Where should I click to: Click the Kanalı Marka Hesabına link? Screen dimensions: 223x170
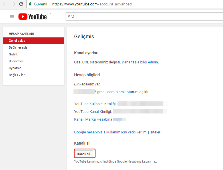pyautogui.click(x=93, y=119)
